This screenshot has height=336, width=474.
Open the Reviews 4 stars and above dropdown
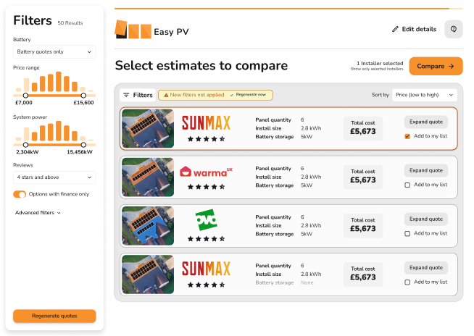point(54,177)
